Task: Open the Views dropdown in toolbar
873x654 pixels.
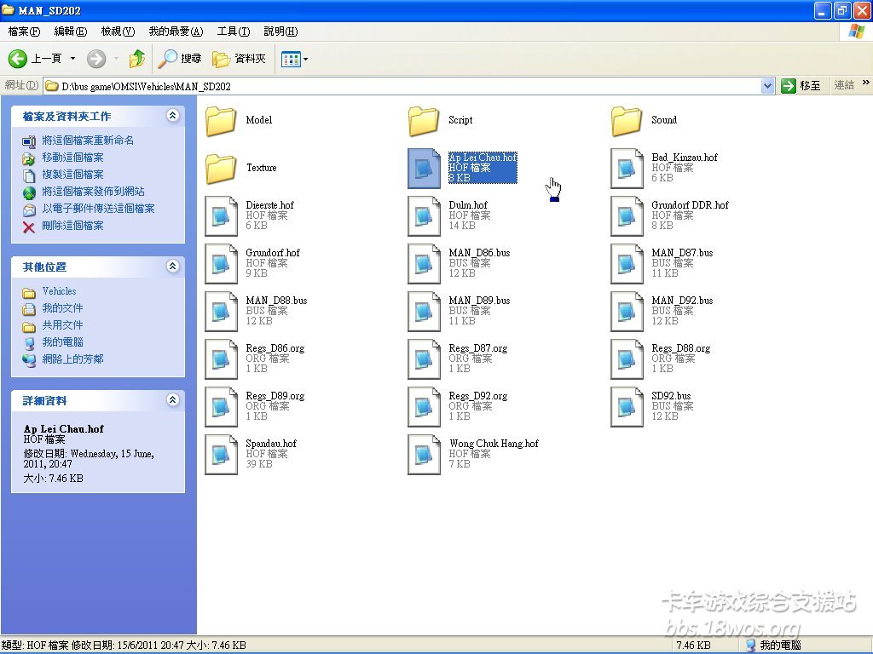Action: point(295,59)
